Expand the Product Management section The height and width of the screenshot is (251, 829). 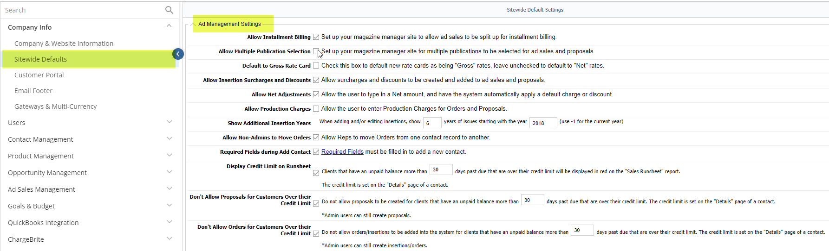tap(169, 155)
